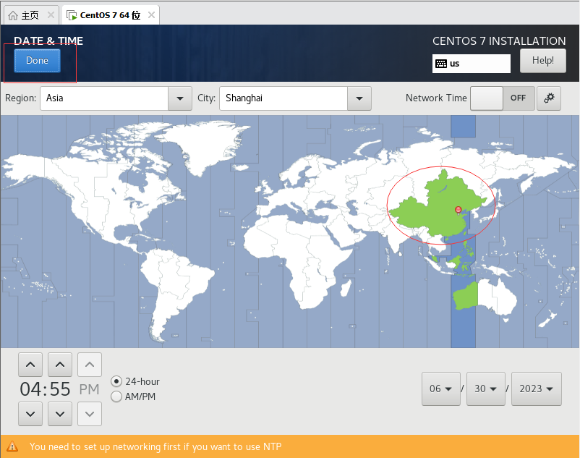The height and width of the screenshot is (458, 580).
Task: Switch to the CentOS 7 64 位 tab
Action: pos(110,15)
